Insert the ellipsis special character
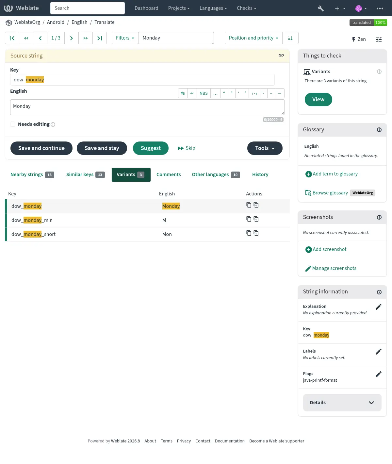 click(x=216, y=93)
